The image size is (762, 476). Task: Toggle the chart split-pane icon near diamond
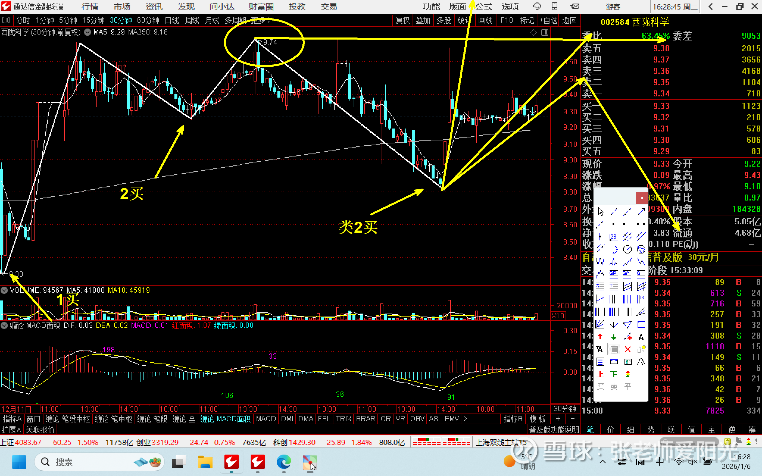coord(545,32)
